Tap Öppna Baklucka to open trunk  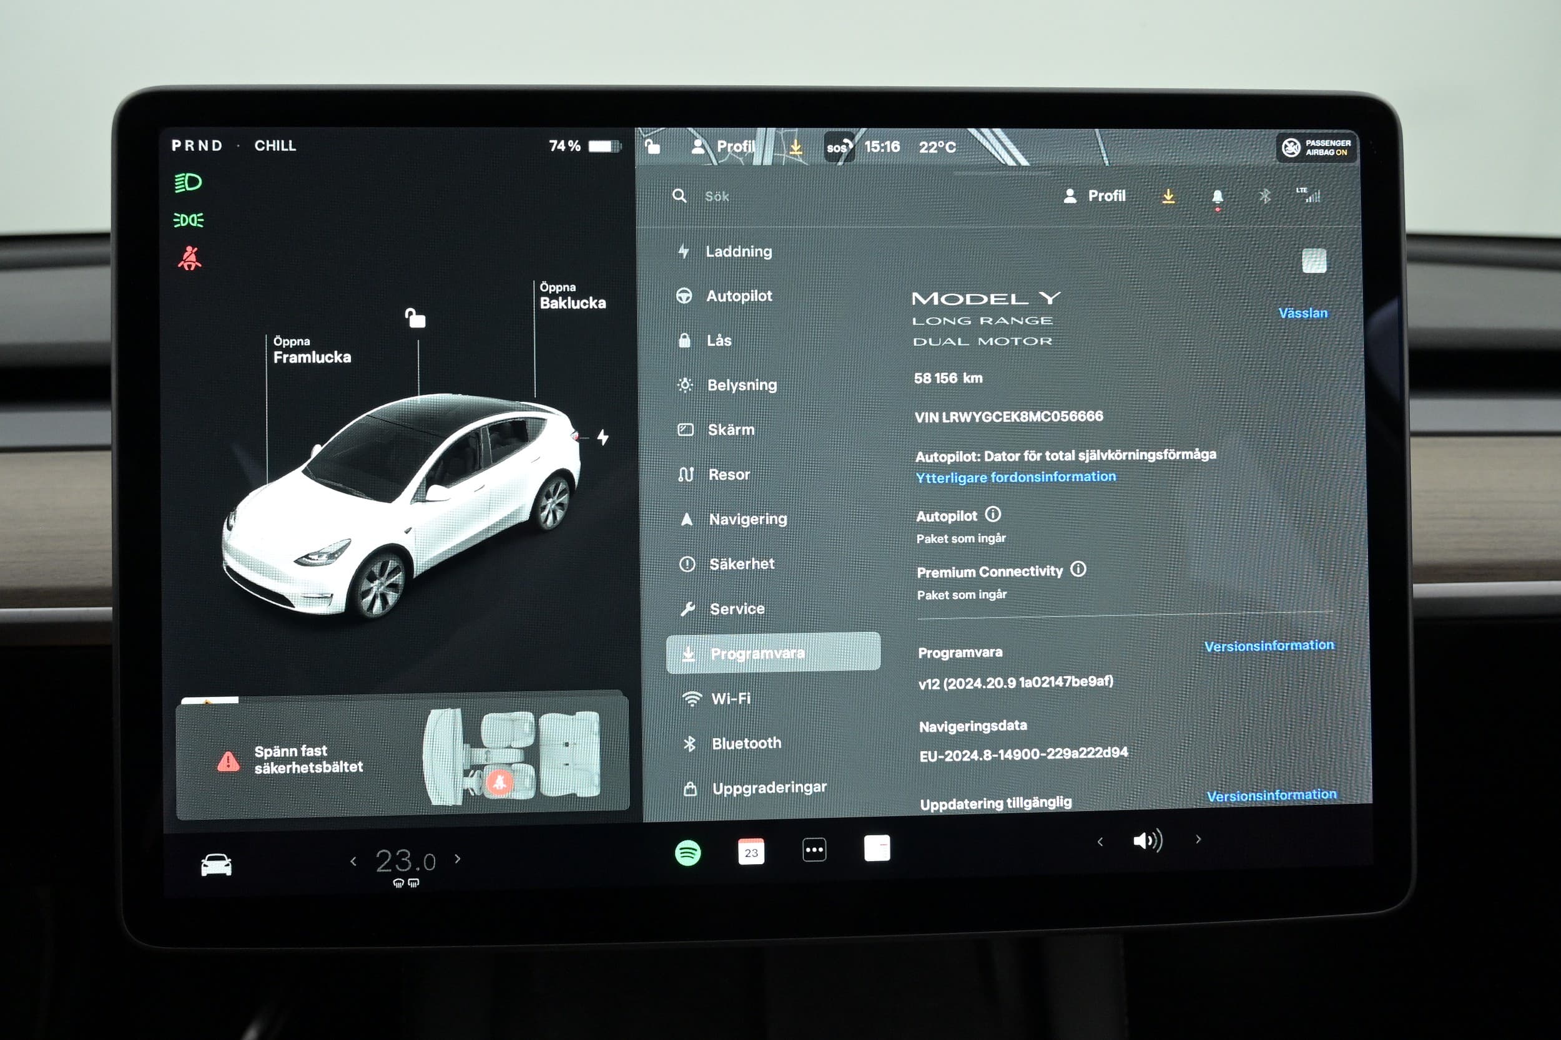572,296
